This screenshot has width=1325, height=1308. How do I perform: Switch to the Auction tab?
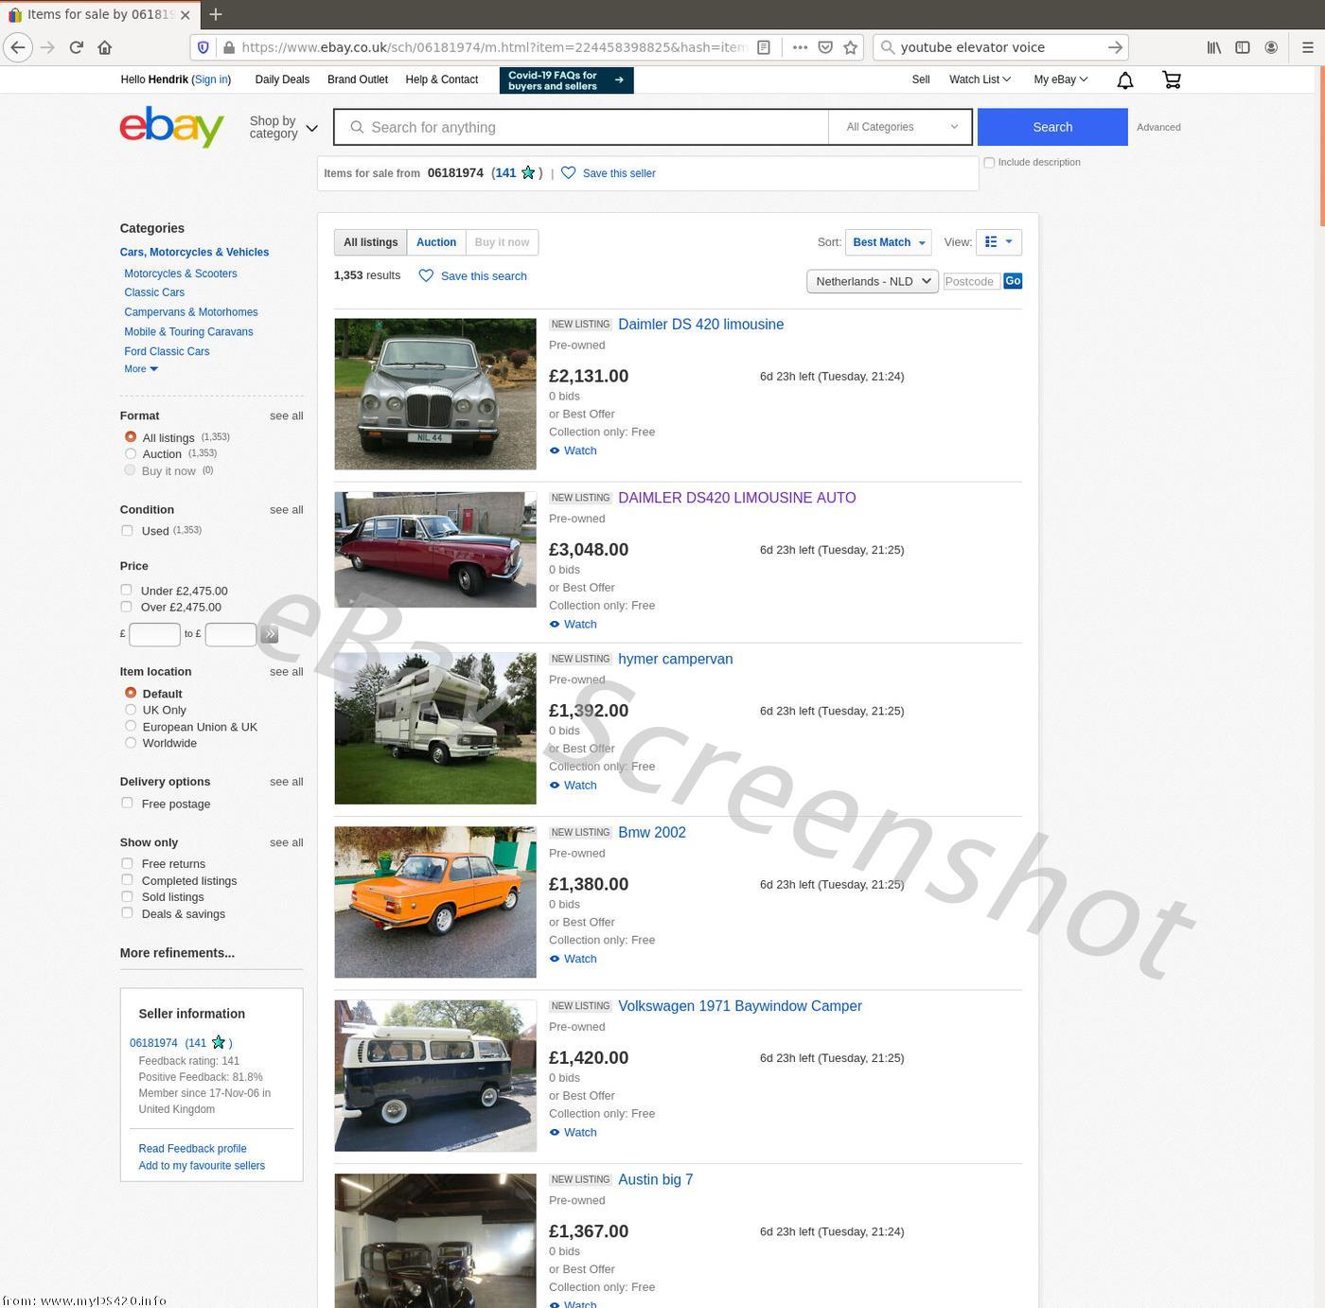436,242
